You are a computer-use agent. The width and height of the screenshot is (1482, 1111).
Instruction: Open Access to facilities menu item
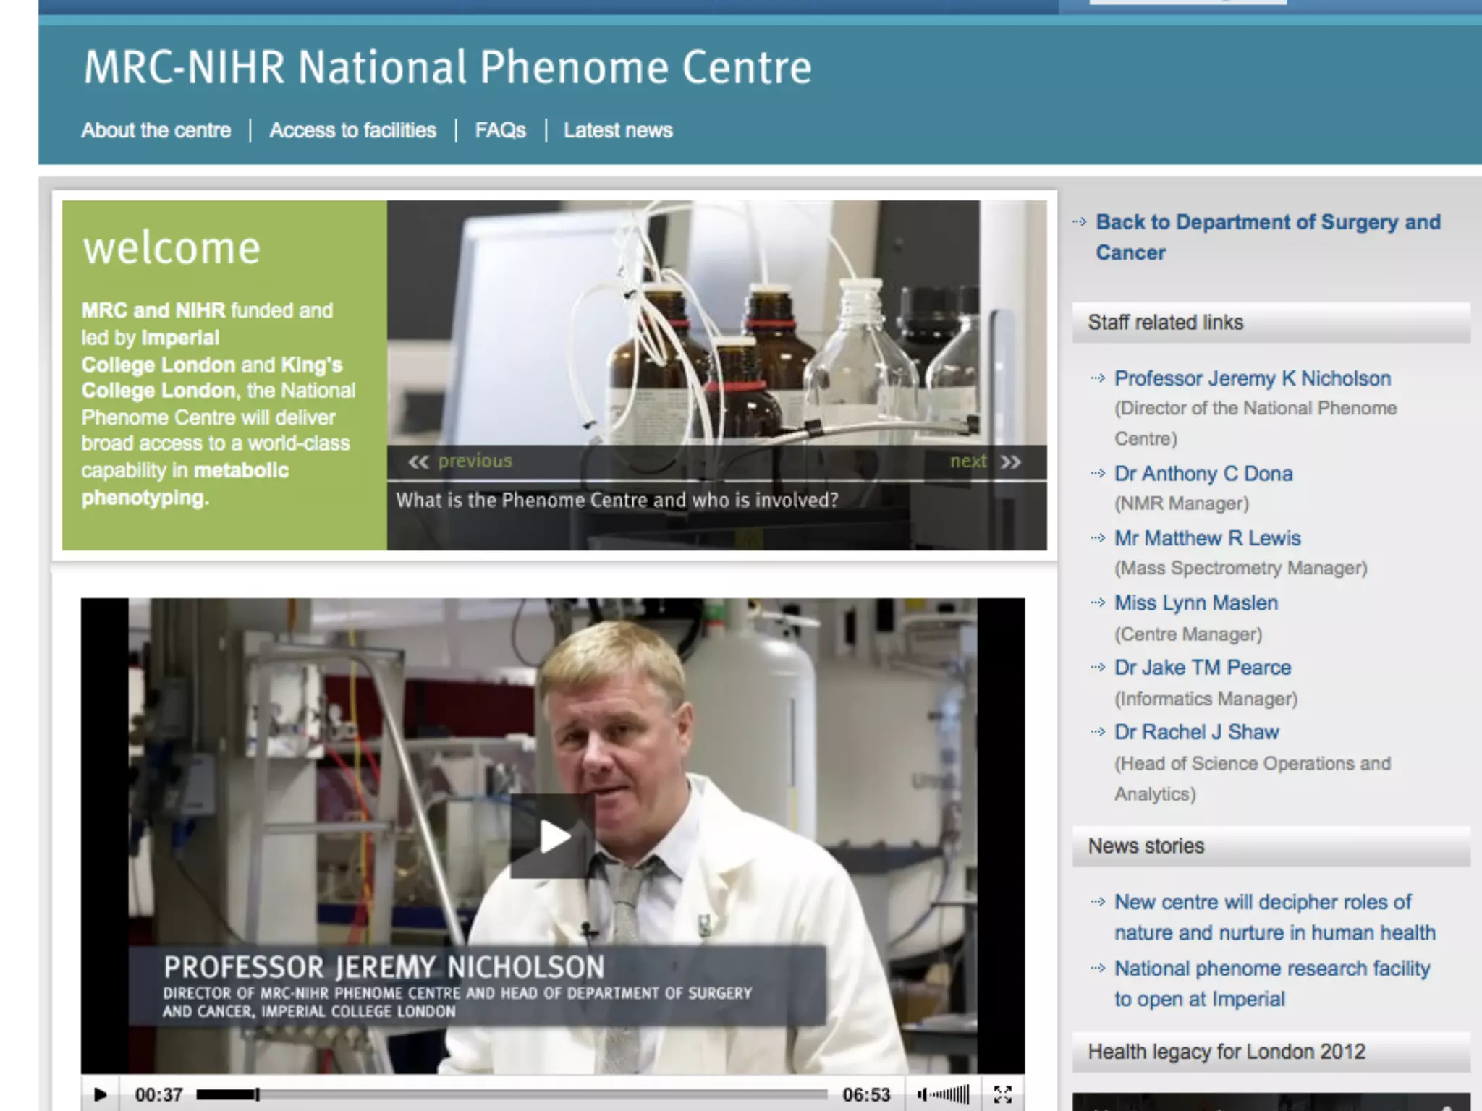tap(352, 130)
